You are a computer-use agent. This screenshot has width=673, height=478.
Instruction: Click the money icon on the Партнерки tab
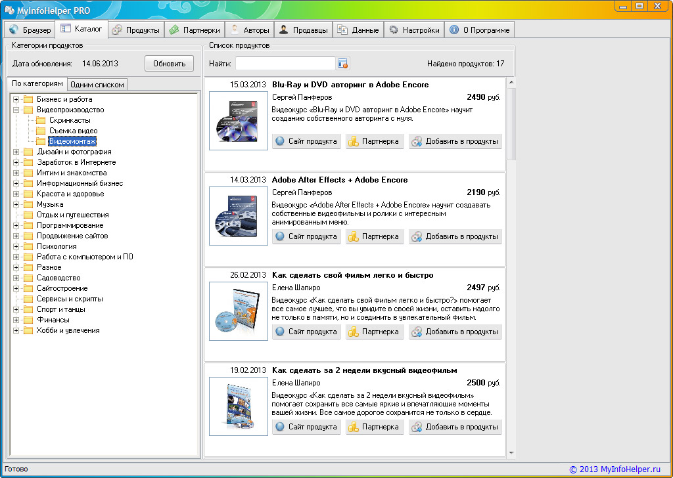[174, 30]
